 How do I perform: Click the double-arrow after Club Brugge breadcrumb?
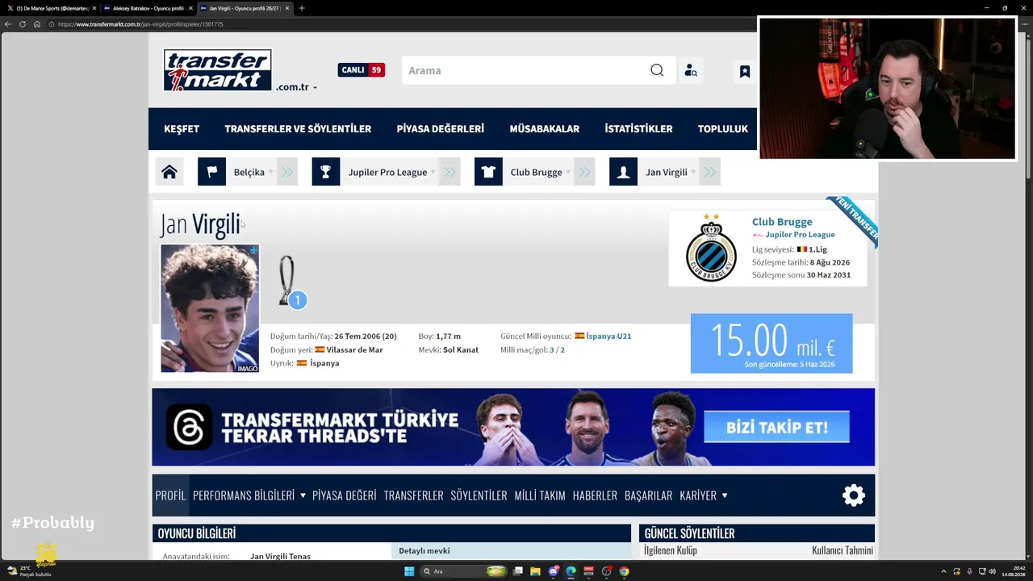point(584,172)
